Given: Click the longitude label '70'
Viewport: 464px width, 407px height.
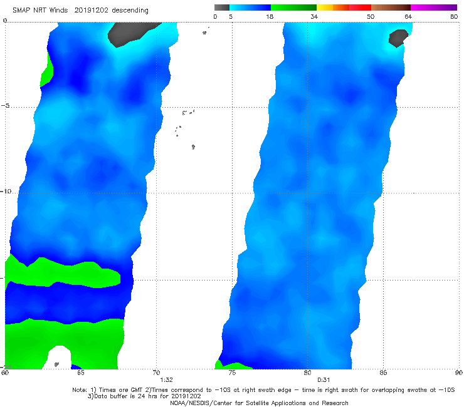Looking at the screenshot, I should coord(156,373).
